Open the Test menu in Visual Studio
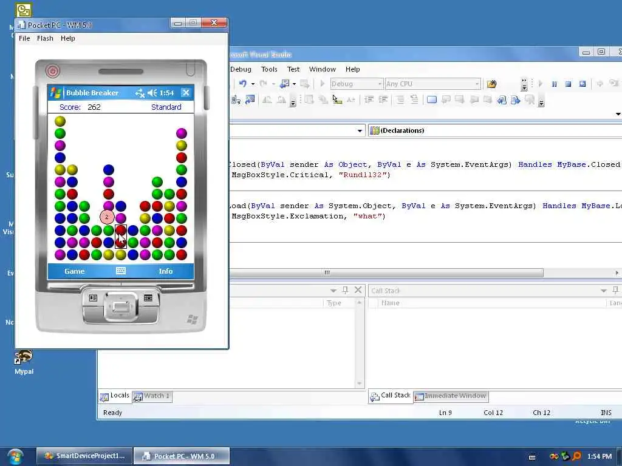This screenshot has width=622, height=466. click(293, 69)
